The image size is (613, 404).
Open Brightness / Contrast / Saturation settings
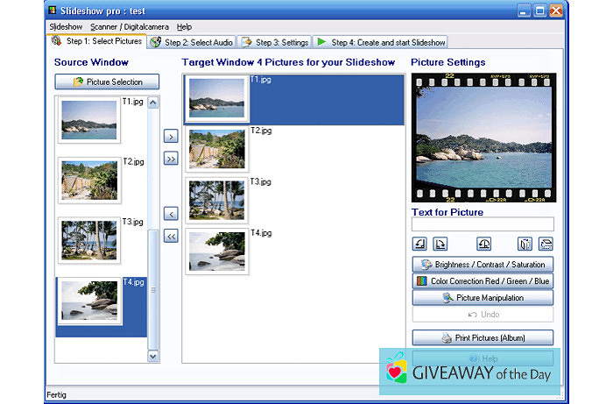point(483,265)
